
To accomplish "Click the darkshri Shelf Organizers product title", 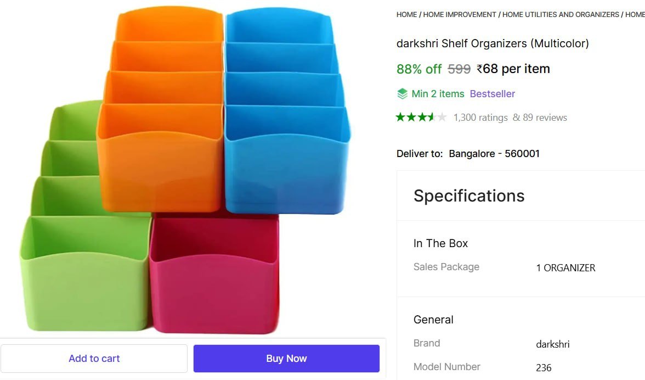I will coord(493,43).
